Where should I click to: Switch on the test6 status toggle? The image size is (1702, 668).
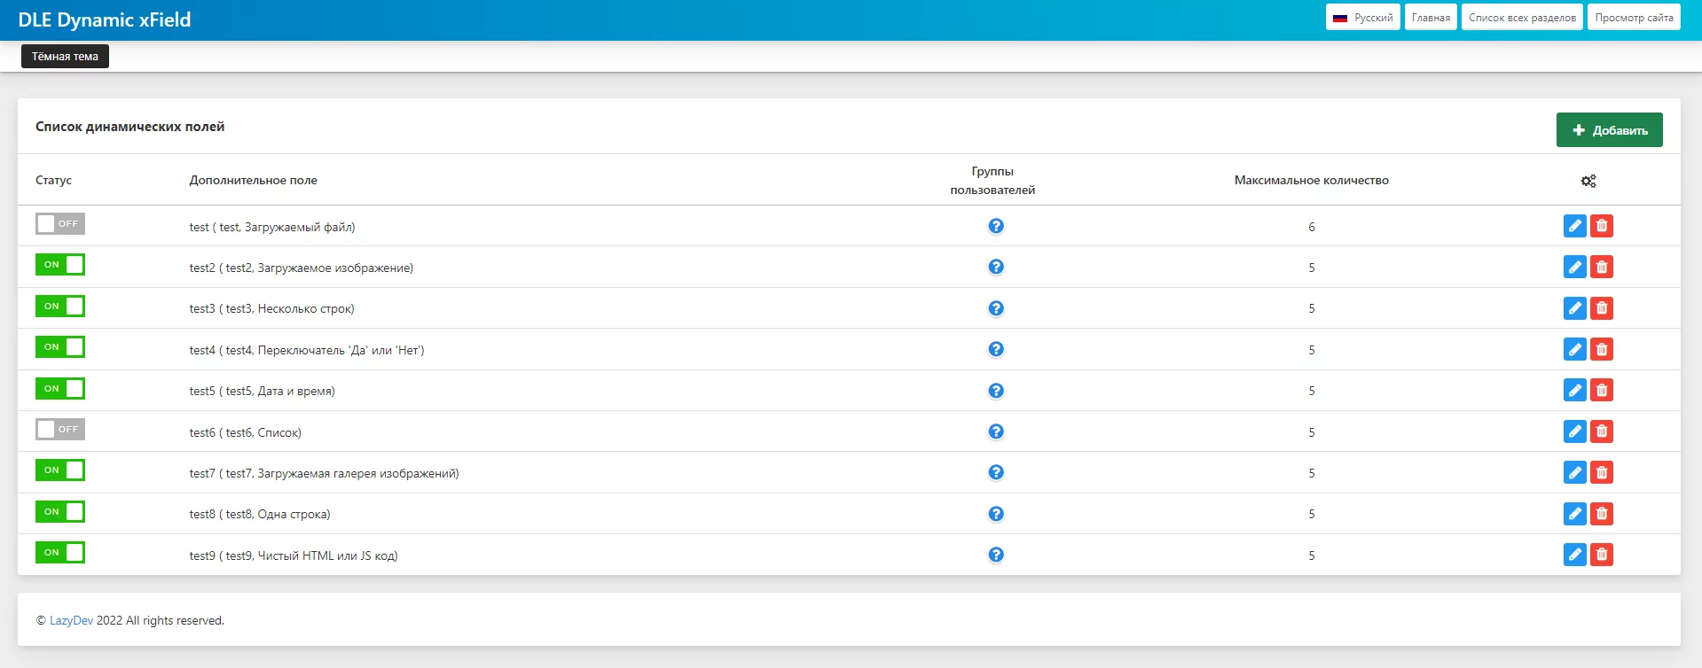click(x=60, y=430)
